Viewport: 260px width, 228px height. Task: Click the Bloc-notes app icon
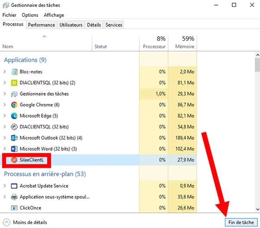14,72
